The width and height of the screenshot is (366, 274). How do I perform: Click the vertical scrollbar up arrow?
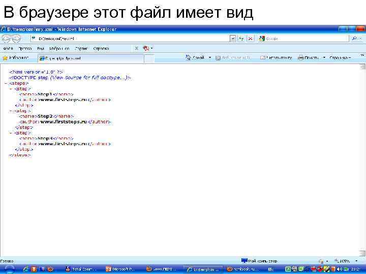tap(362, 67)
